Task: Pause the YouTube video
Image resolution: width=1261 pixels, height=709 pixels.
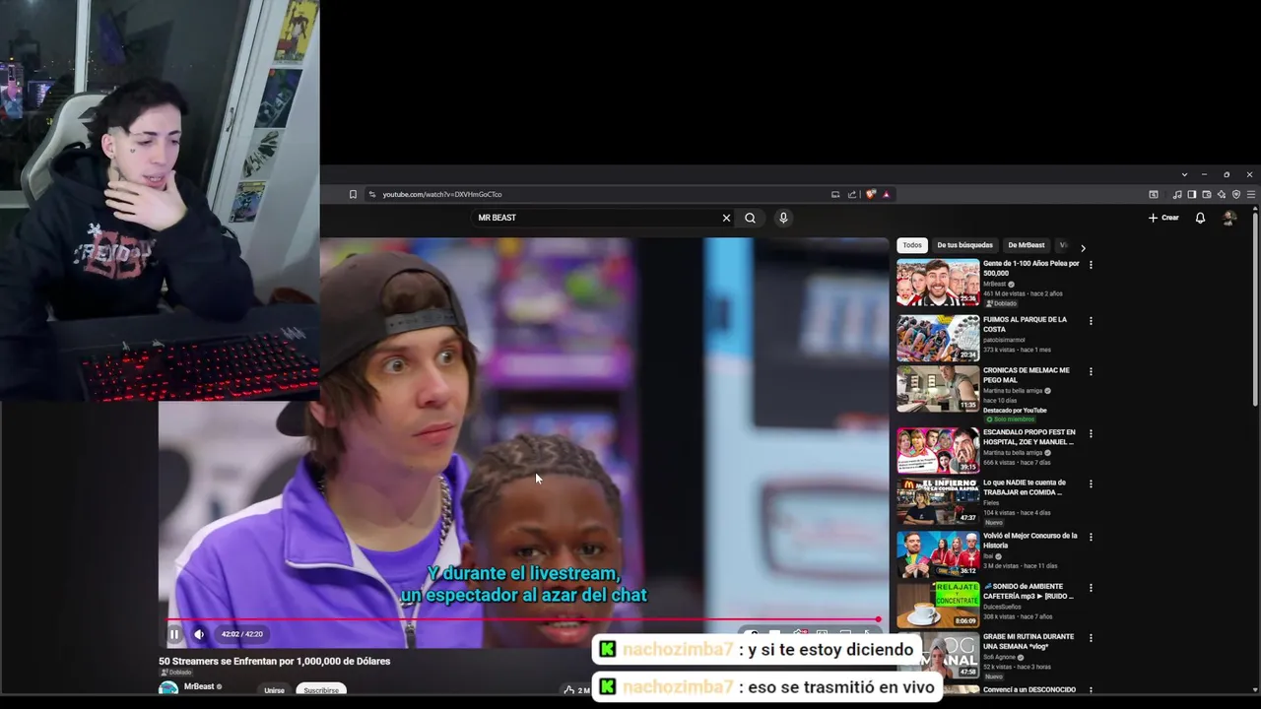Action: (174, 634)
